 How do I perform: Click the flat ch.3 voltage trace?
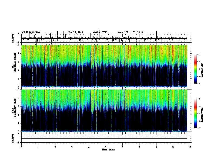click(104, 138)
